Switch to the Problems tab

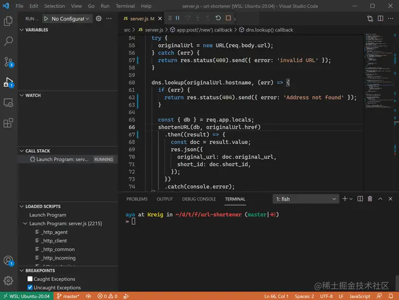pos(137,199)
